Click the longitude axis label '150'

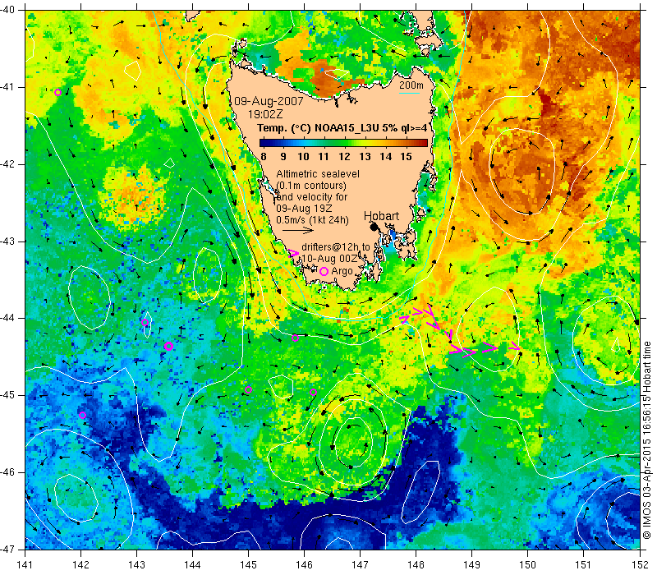click(527, 564)
